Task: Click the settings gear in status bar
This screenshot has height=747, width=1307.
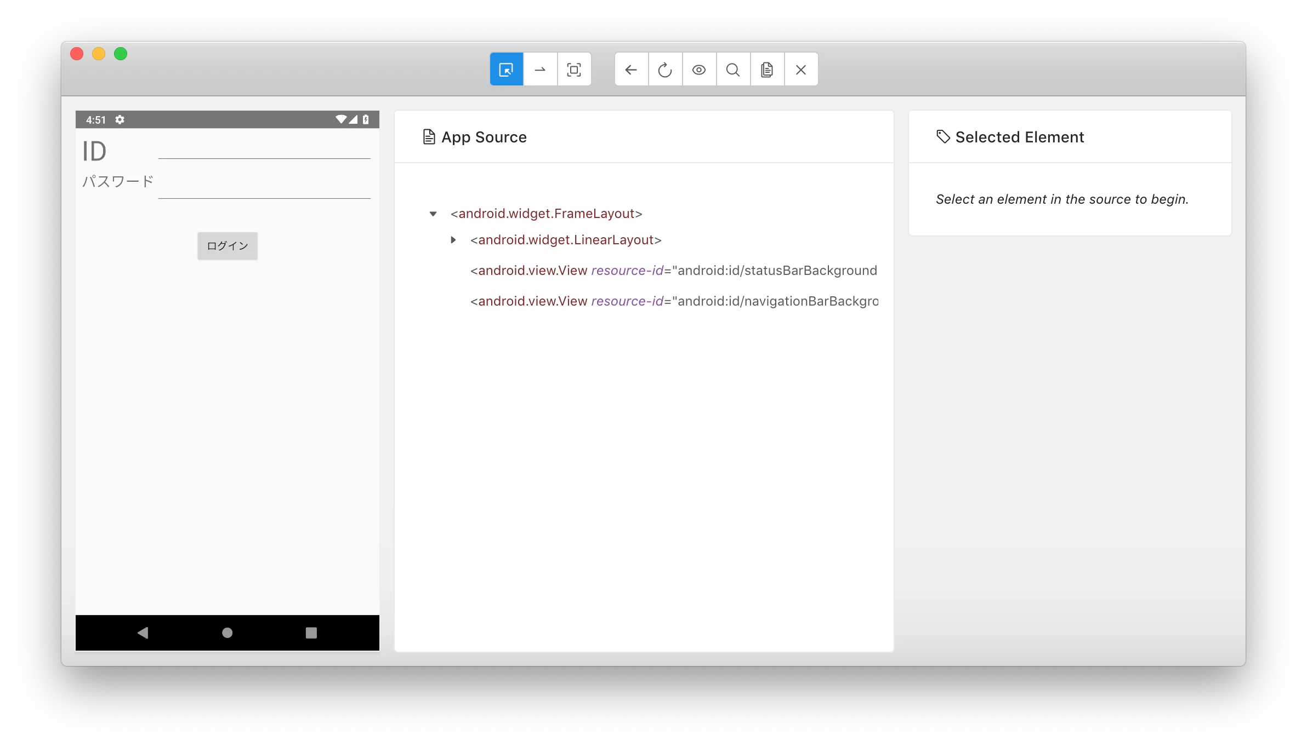Action: 120,119
